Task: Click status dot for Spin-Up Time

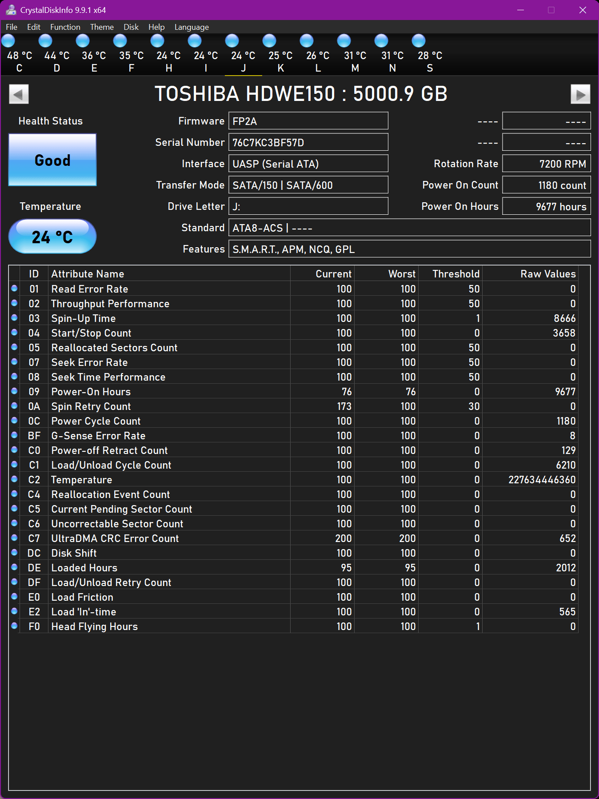Action: (x=14, y=318)
